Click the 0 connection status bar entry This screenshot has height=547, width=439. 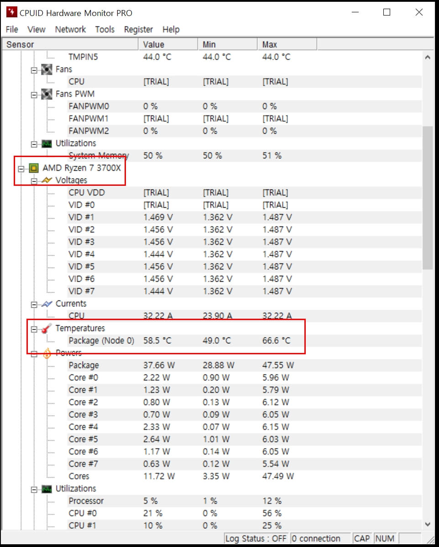tap(320, 539)
